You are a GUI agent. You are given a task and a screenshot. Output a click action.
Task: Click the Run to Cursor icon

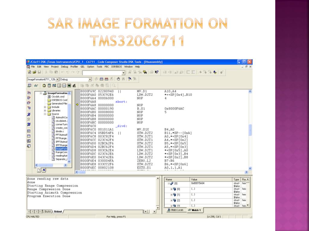[x=29, y=108]
